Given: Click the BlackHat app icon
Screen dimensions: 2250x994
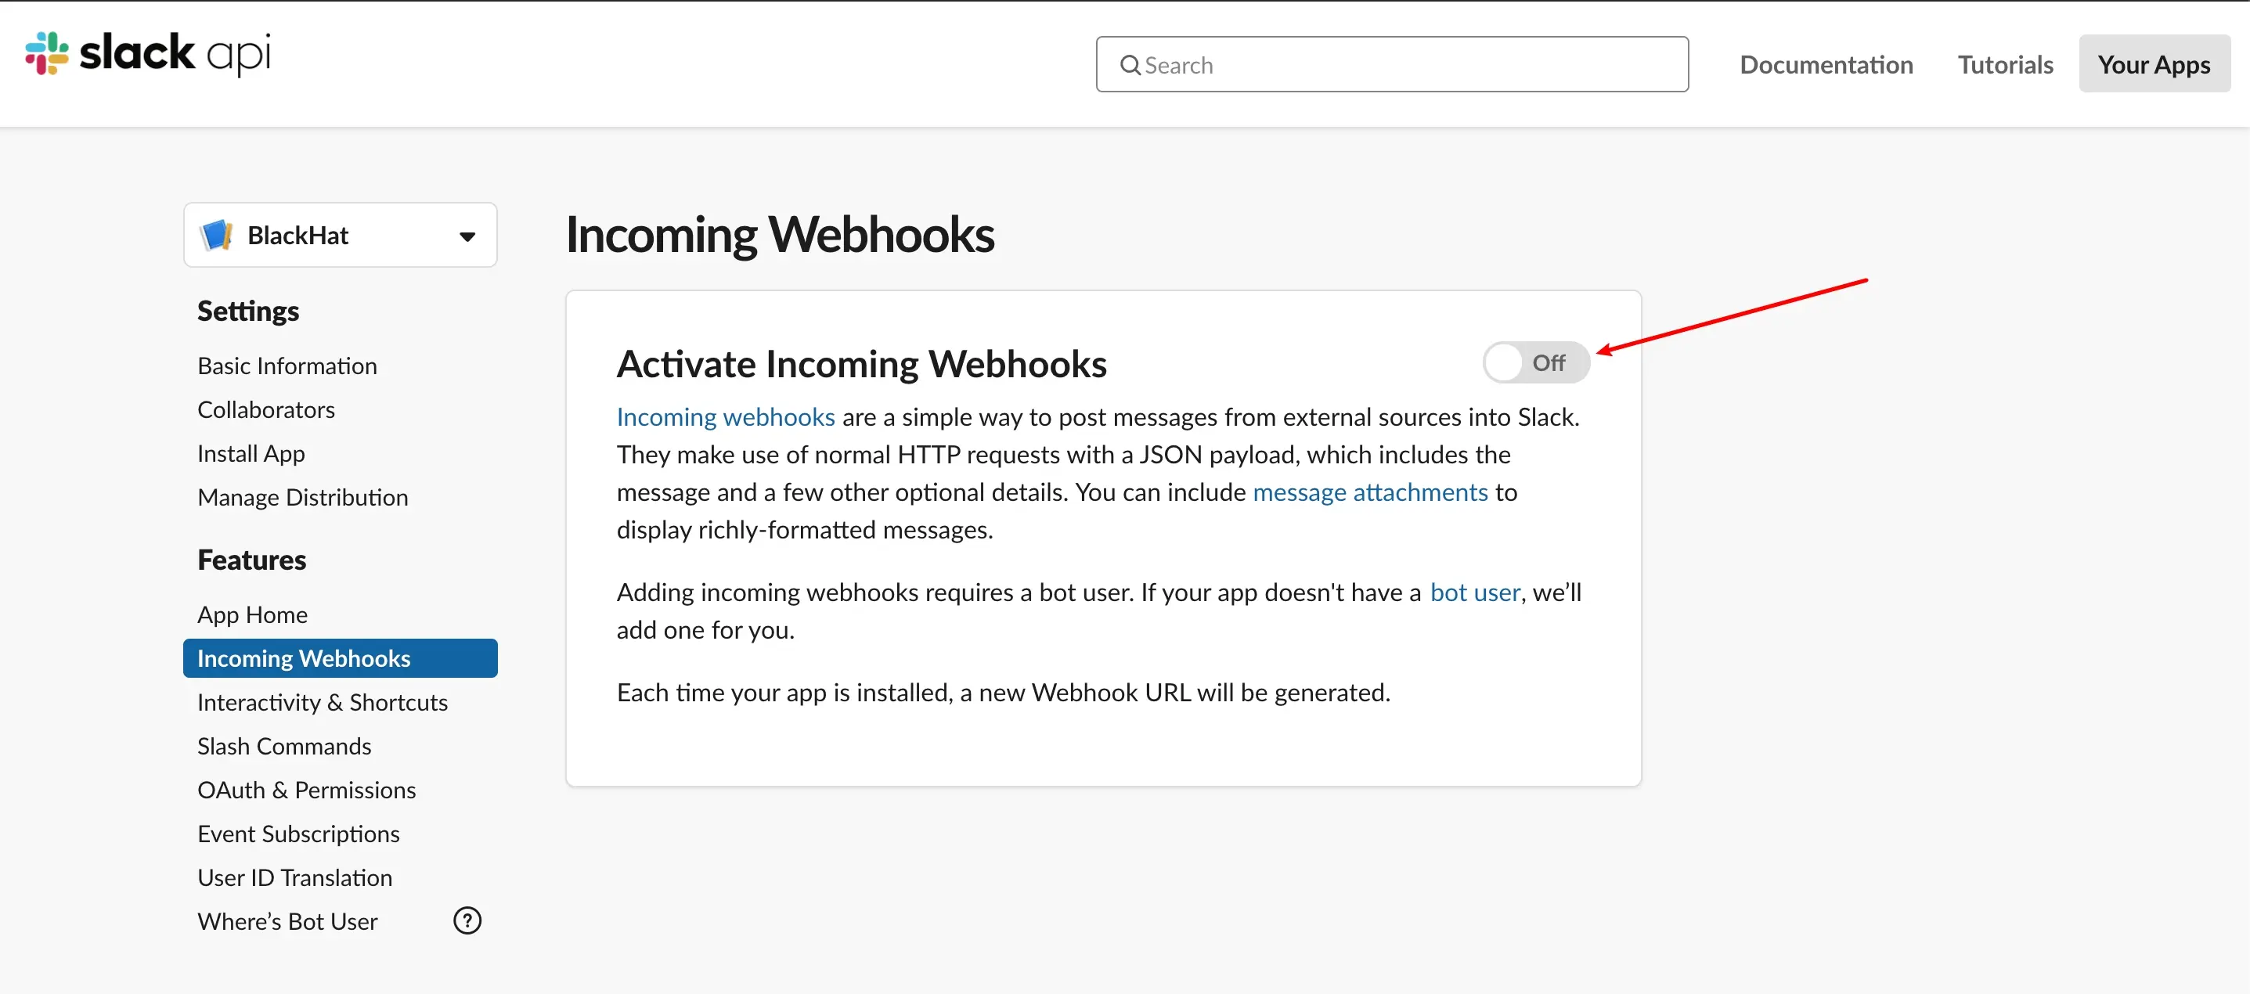Looking at the screenshot, I should [216, 235].
